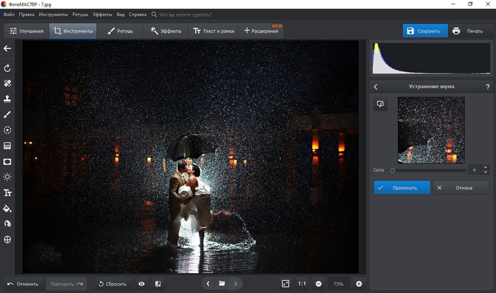Screen dimensions: 496x293
Task: Open the Эффекты menu in menu bar
Action: [x=103, y=13]
